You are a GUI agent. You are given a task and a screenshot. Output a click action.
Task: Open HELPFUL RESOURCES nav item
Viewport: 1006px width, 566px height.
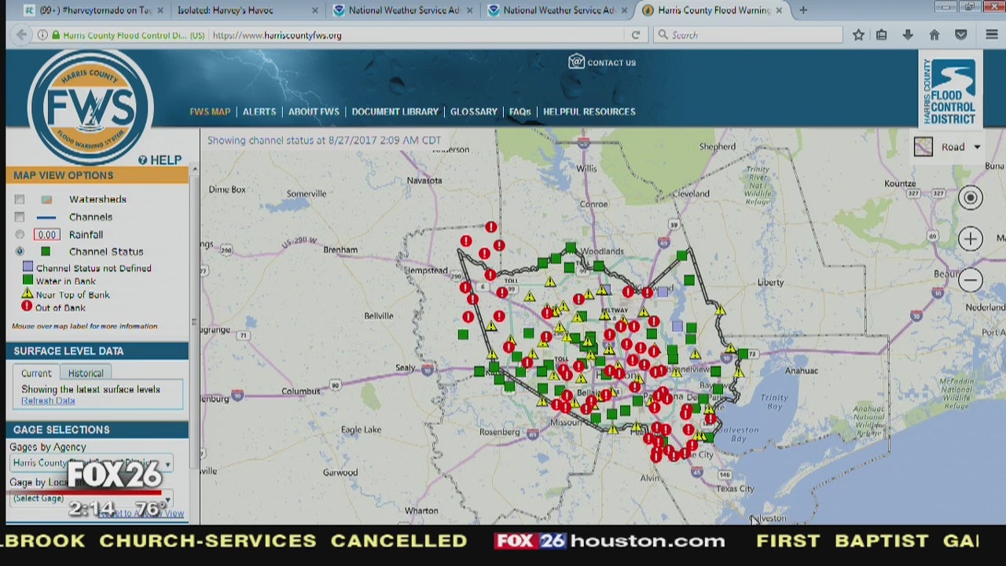(589, 112)
